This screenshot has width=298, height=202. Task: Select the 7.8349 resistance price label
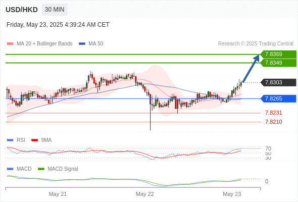[278, 63]
